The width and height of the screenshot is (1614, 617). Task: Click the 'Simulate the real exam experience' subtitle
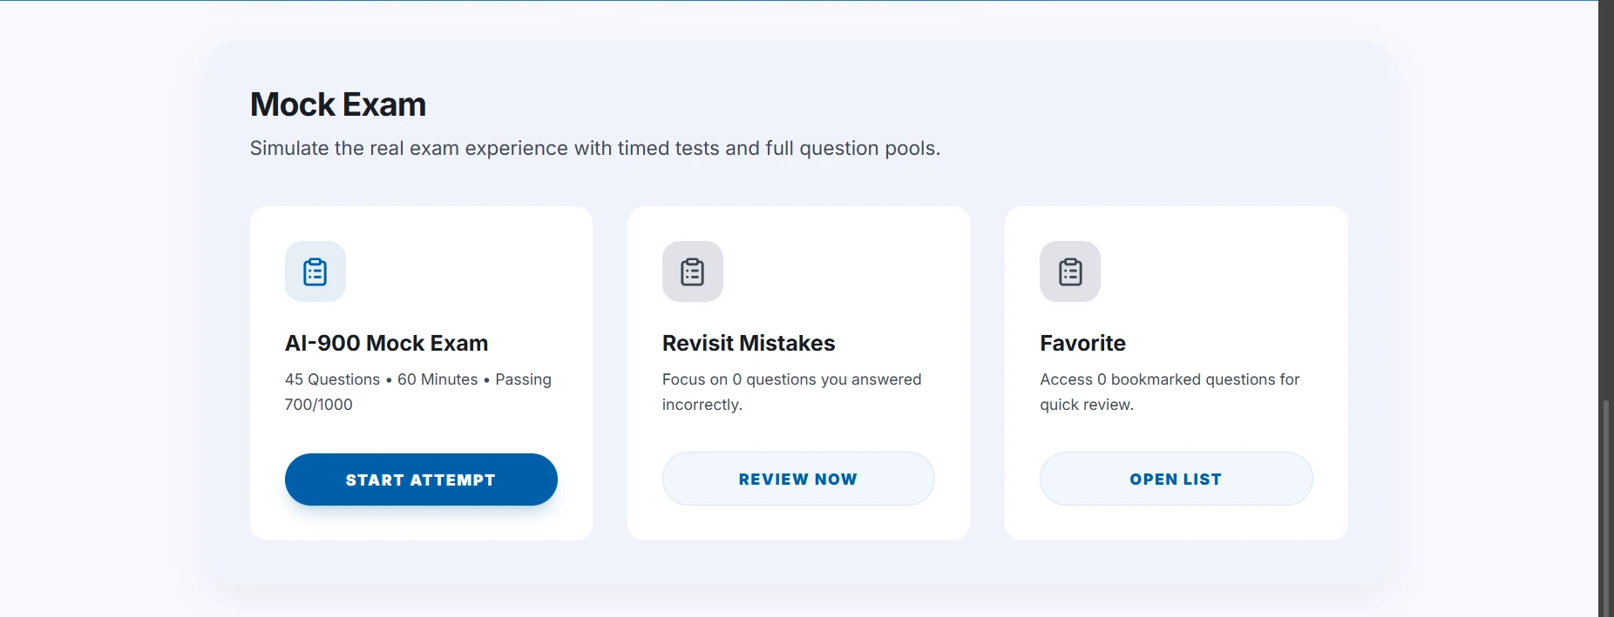point(595,148)
